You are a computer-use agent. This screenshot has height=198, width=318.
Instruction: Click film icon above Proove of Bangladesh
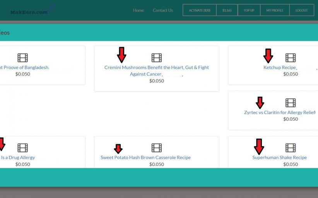tap(23, 58)
